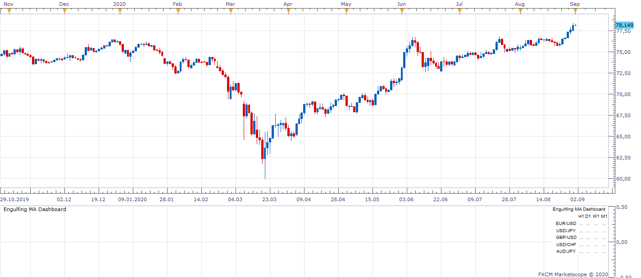
Task: Click the 65,00 price axis label
Action: click(623, 137)
